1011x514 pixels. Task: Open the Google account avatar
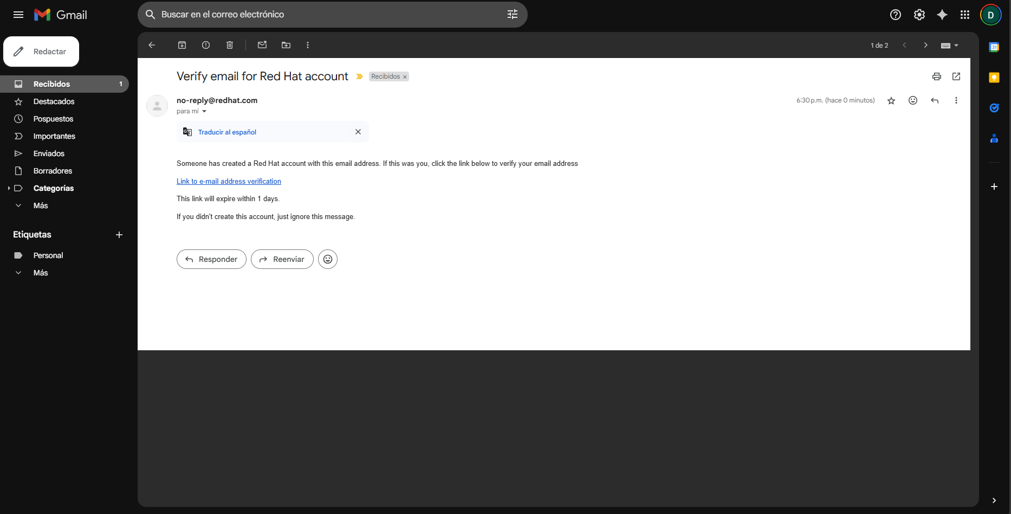991,15
